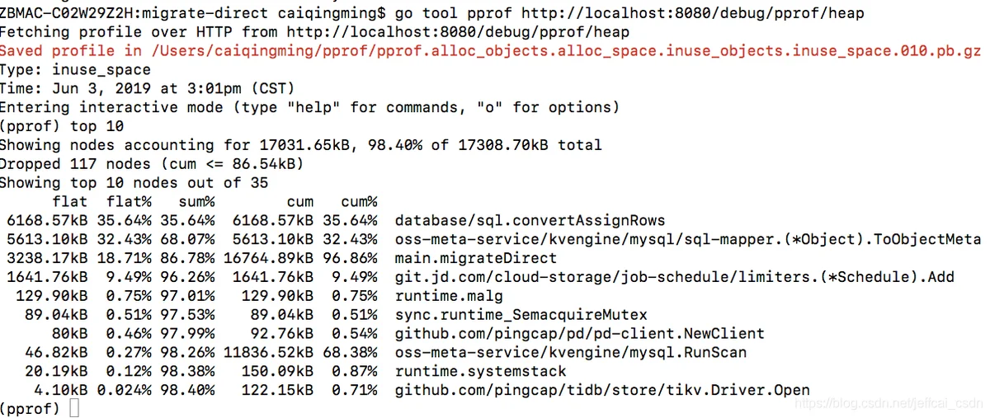This screenshot has width=990, height=418.
Task: Click database/sql.convertAssignRows function name
Action: coord(530,221)
